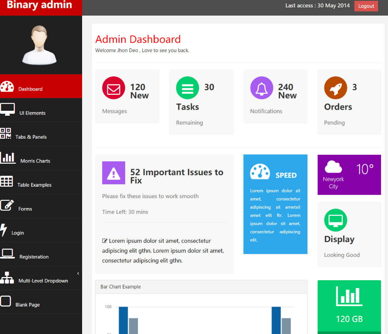
Task: Open the Dashboard menu item
Action: (30, 89)
